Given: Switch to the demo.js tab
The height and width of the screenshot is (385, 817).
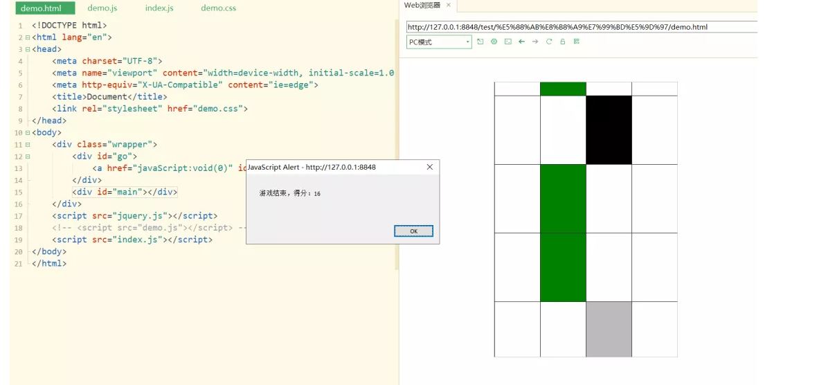Looking at the screenshot, I should click(102, 8).
